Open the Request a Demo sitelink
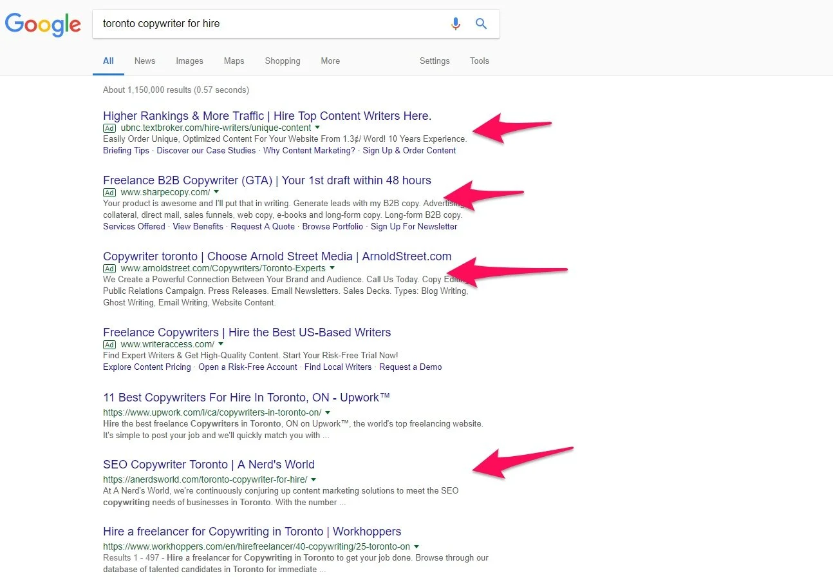 click(411, 367)
